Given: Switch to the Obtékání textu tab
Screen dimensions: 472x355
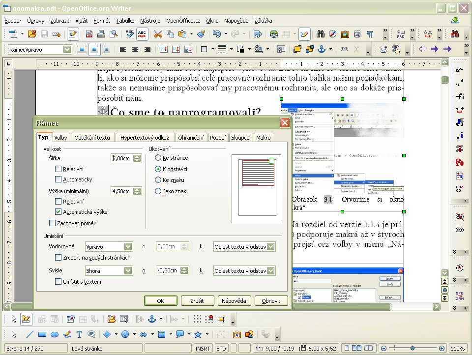Looking at the screenshot, I should 92,138.
